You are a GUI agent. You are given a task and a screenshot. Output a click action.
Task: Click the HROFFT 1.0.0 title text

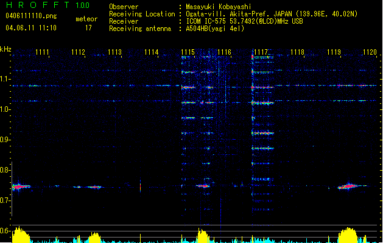pyautogui.click(x=48, y=5)
